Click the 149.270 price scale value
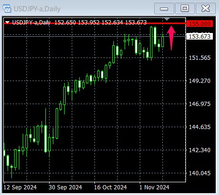The height and width of the screenshot is (195, 219). tap(200, 81)
